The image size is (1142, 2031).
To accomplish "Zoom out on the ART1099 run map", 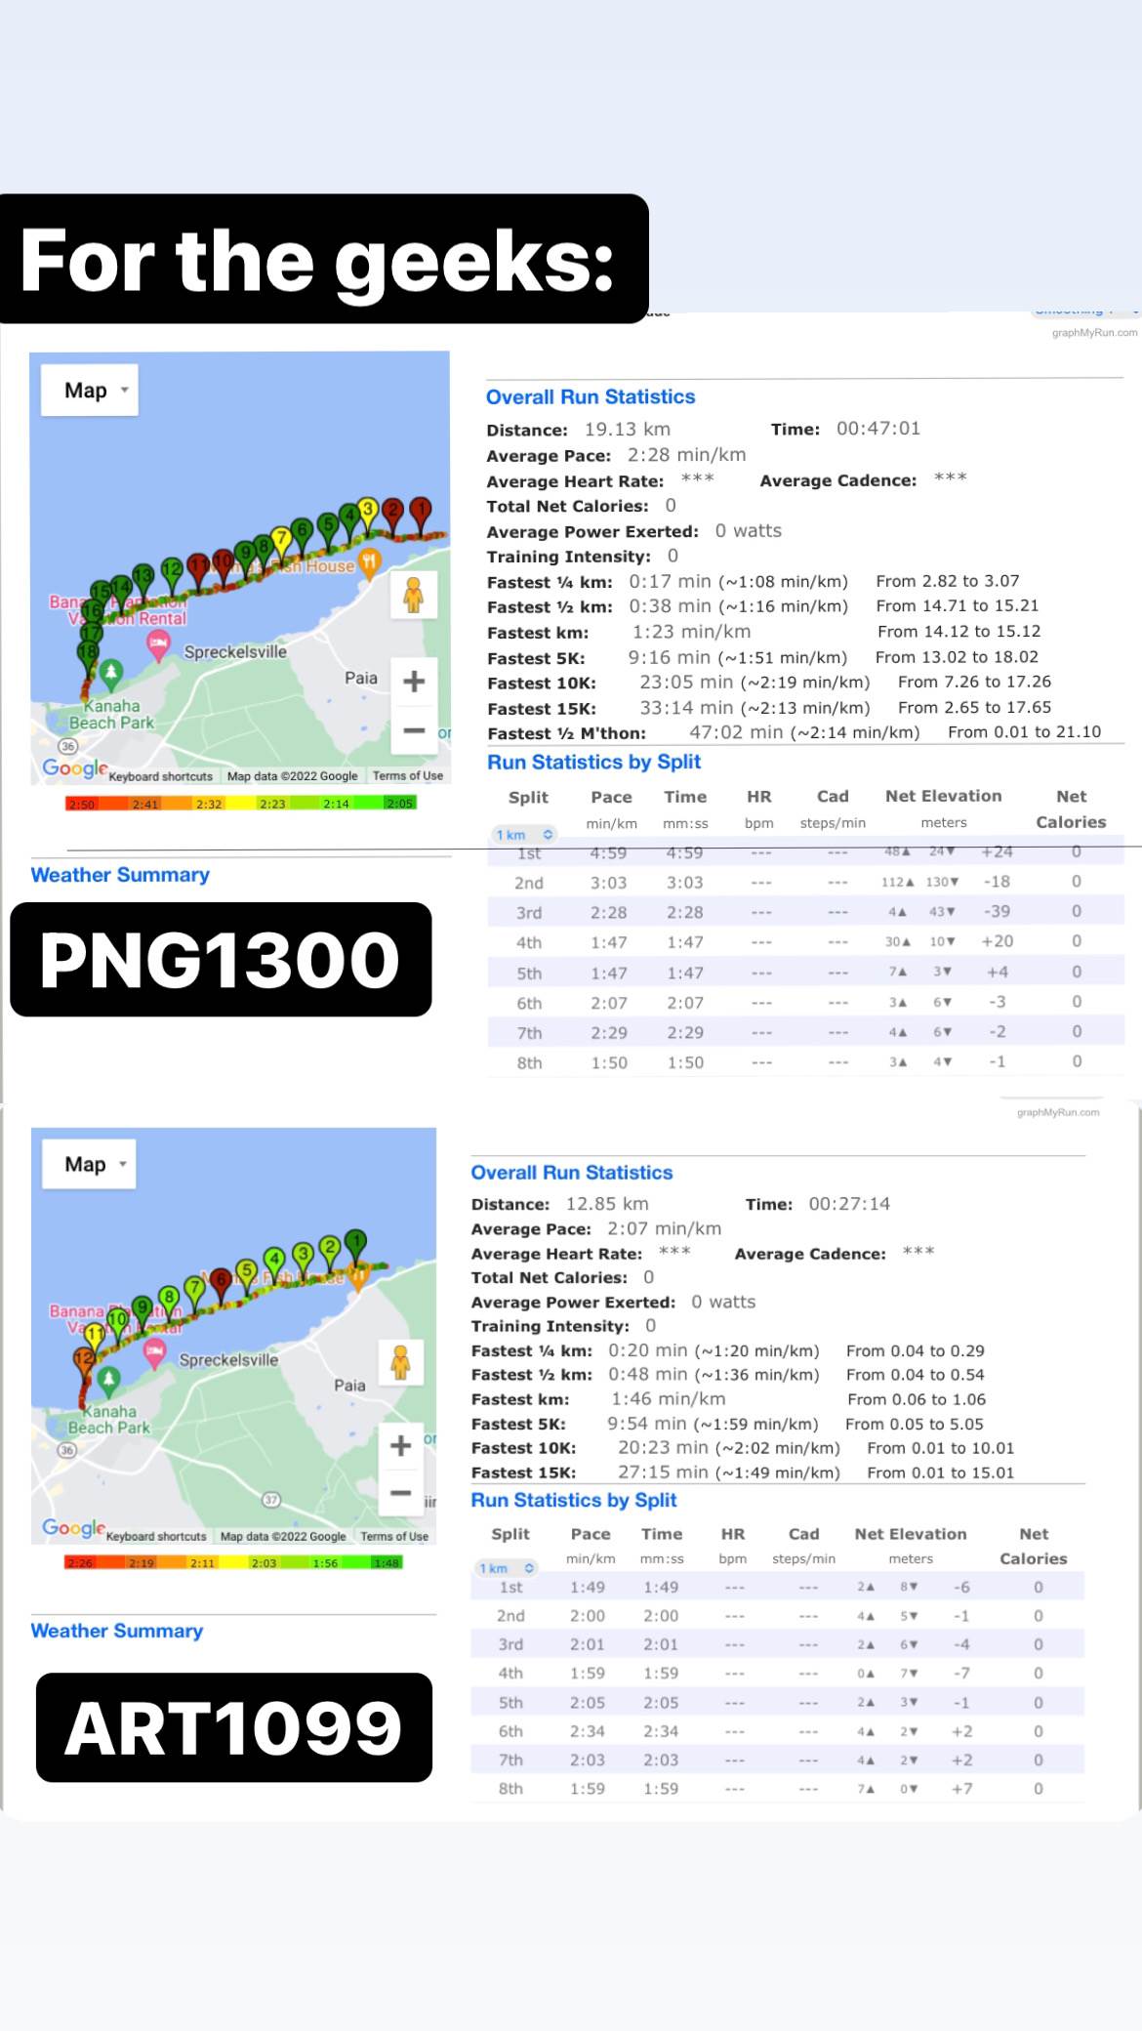I will (400, 1493).
